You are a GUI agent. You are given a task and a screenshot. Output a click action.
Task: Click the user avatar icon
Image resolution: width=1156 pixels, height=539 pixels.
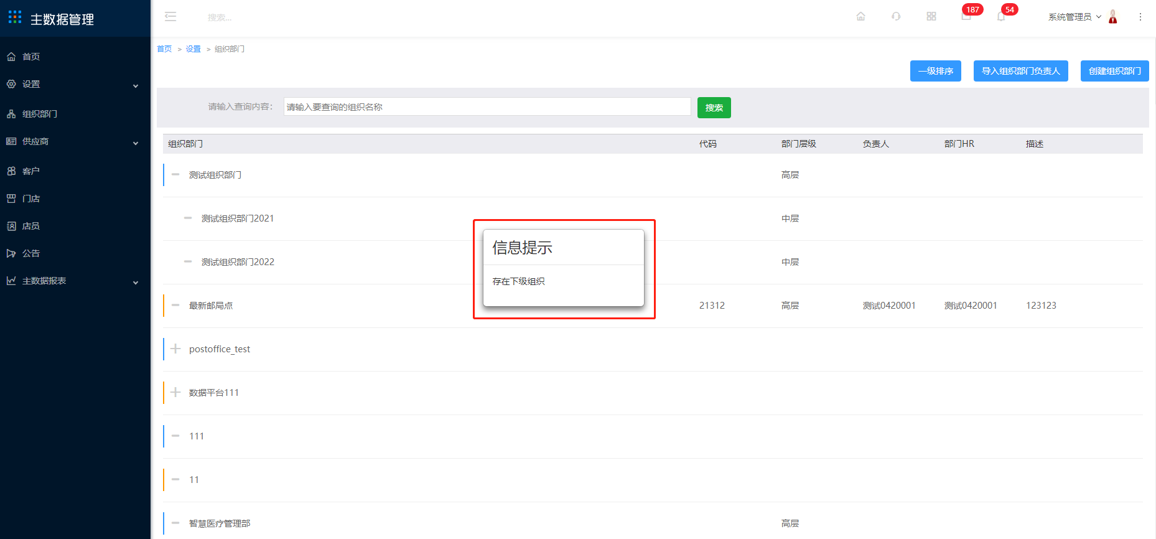(x=1113, y=17)
